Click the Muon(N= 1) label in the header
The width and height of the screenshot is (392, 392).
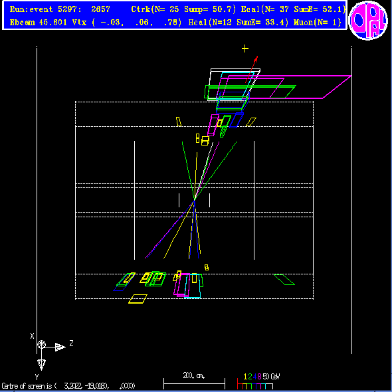[317, 23]
